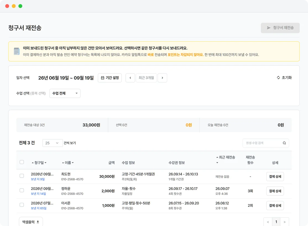
Task: Click the 선택 0건 summary label
Action: 121,125
